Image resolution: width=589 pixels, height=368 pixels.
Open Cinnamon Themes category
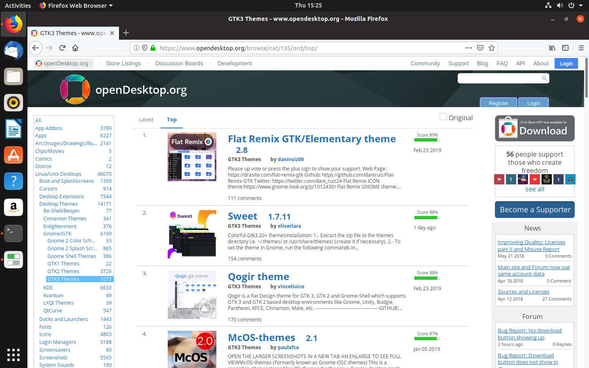[65, 218]
